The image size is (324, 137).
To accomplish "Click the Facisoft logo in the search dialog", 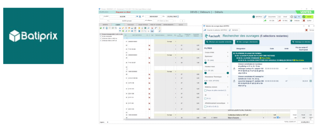I will [x=213, y=36].
